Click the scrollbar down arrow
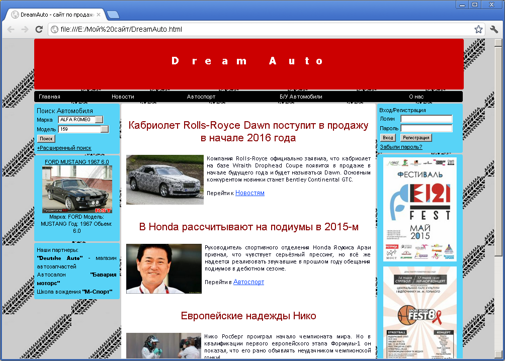This screenshot has width=505, height=361. (498, 355)
